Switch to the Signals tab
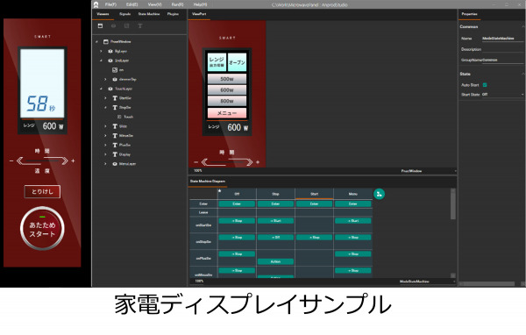The image size is (526, 335). pos(124,14)
